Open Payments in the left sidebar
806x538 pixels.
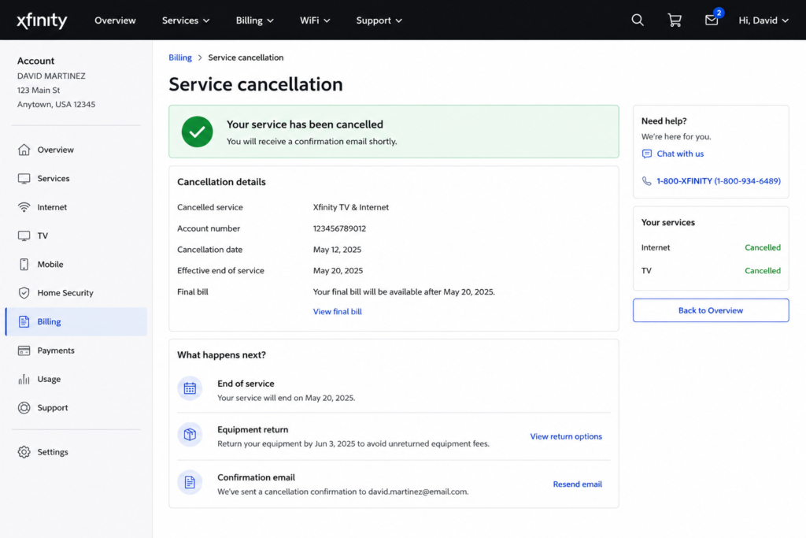76,351
